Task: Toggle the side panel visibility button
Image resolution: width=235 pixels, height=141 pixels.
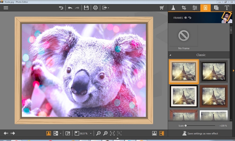Action: point(162,133)
